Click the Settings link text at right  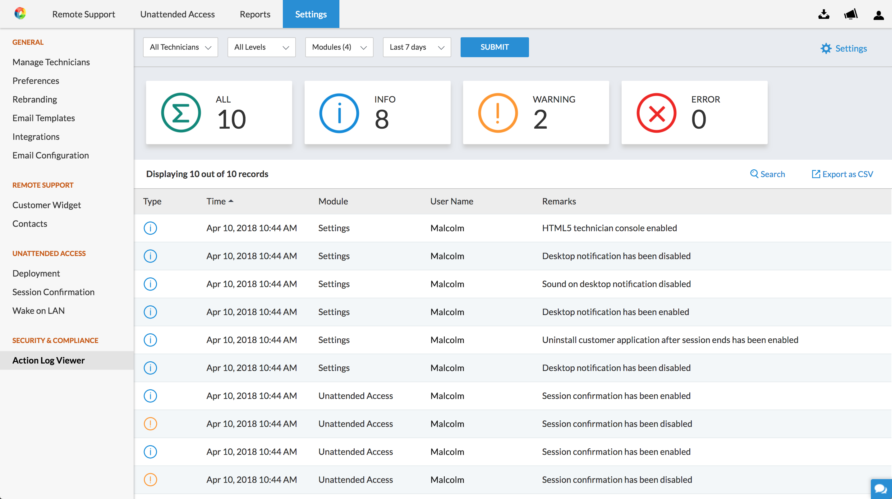(x=851, y=48)
